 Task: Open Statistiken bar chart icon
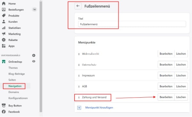click(x=4, y=28)
